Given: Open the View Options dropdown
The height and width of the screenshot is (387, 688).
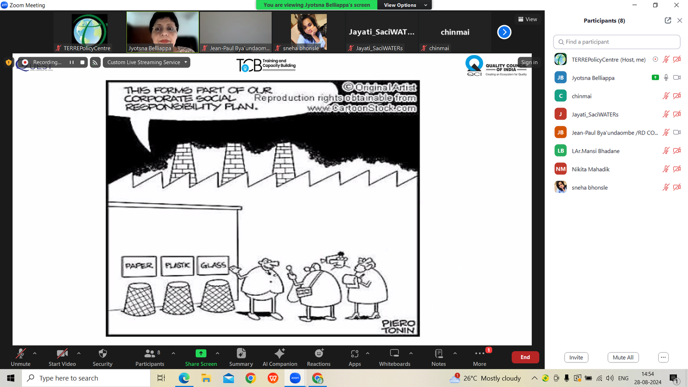Looking at the screenshot, I should click(405, 5).
